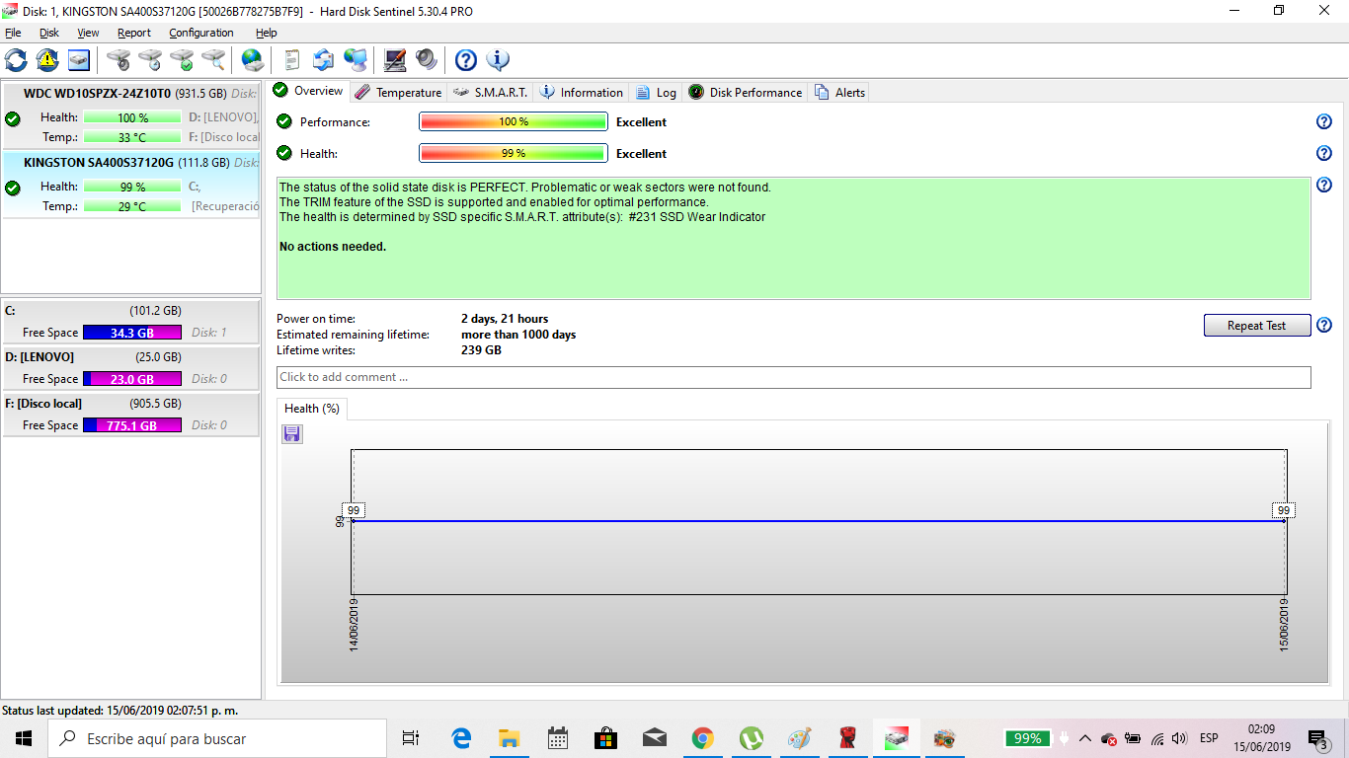Switch to the S.M.A.R.T. tab

click(490, 93)
